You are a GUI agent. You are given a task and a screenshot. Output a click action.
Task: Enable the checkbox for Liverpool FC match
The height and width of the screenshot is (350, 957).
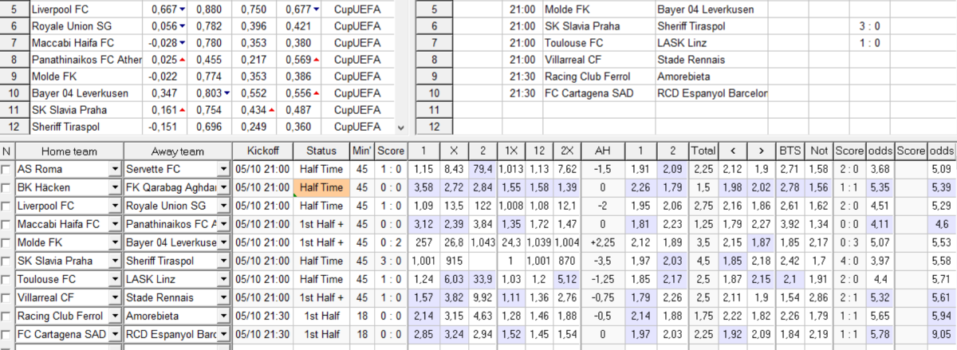click(7, 205)
